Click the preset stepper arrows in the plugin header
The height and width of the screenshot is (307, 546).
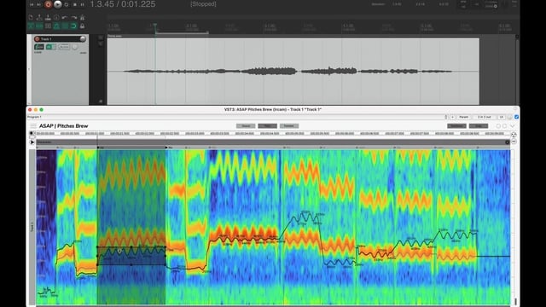(446, 117)
